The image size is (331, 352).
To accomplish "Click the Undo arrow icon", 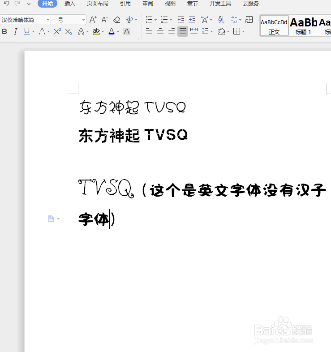I will 6,3.
